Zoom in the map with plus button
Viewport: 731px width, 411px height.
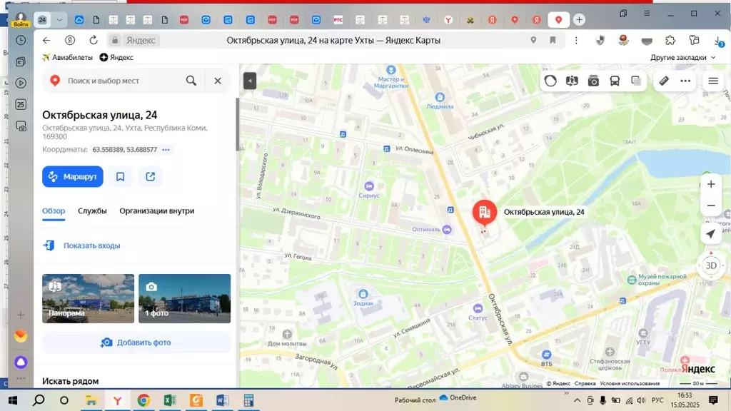(x=711, y=184)
